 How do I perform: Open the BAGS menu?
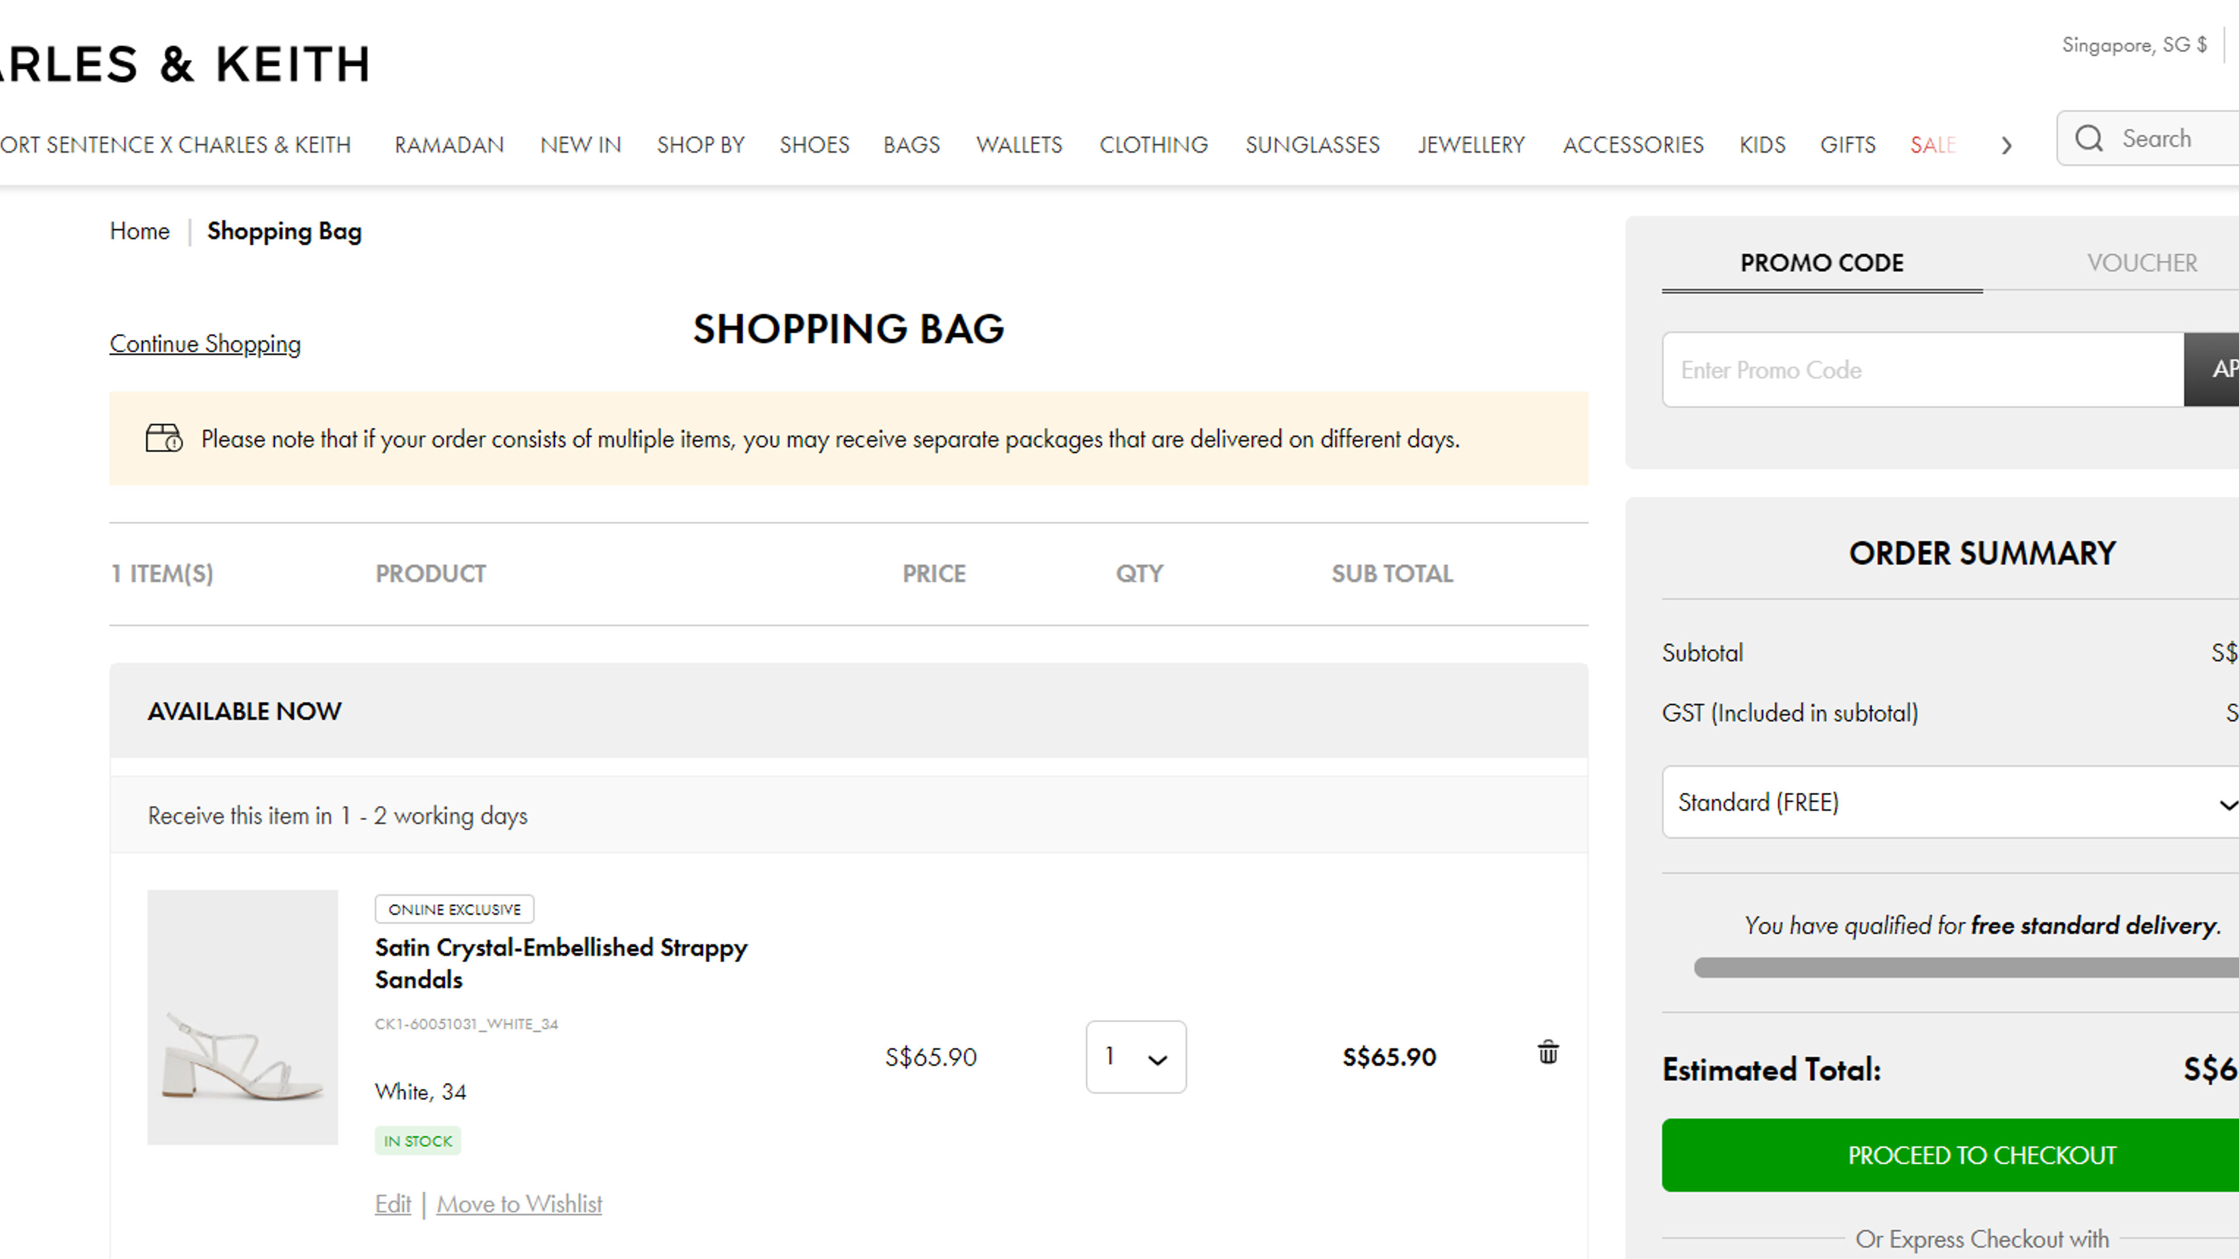coord(912,145)
